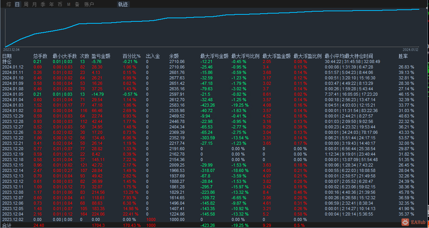Click the -318.07 floating loss value

click(x=208, y=170)
